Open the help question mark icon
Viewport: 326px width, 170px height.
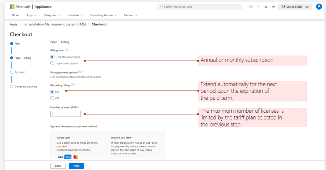pyautogui.click(x=258, y=7)
